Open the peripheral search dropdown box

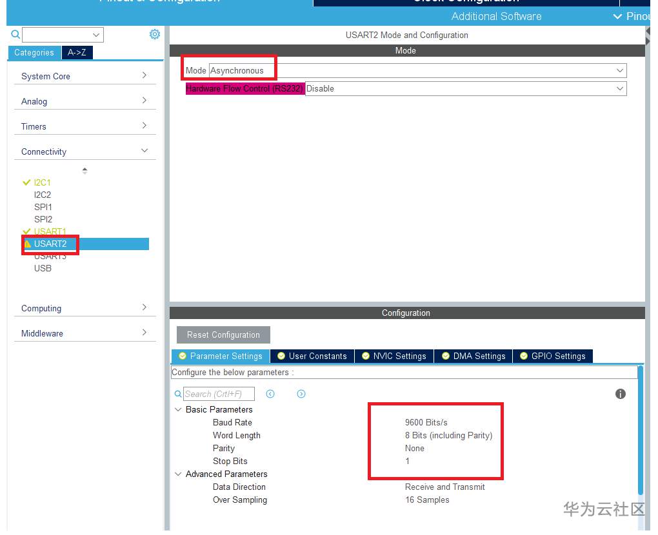63,35
